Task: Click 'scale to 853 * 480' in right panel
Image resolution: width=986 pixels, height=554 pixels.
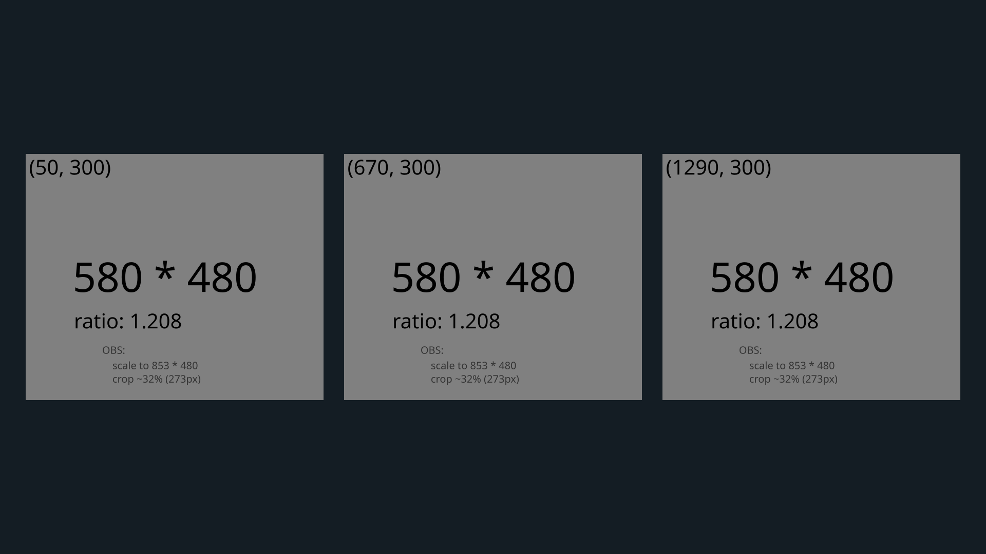Action: pyautogui.click(x=792, y=366)
